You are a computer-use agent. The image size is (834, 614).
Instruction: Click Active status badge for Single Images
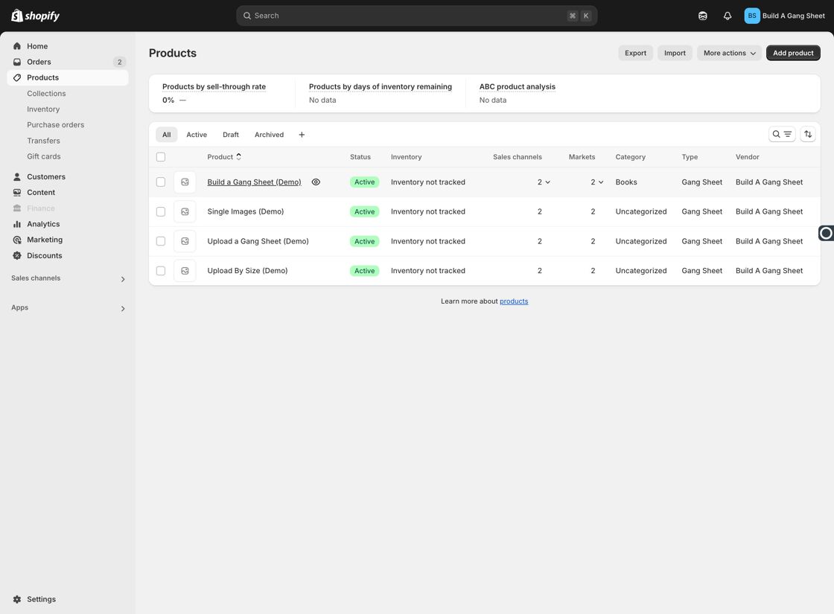pos(364,211)
